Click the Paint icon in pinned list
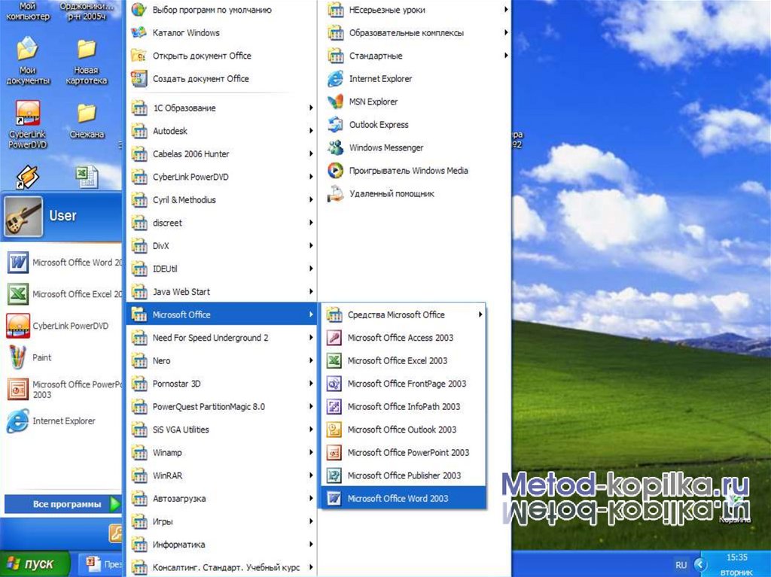Viewport: 771px width, 577px height. click(x=18, y=357)
